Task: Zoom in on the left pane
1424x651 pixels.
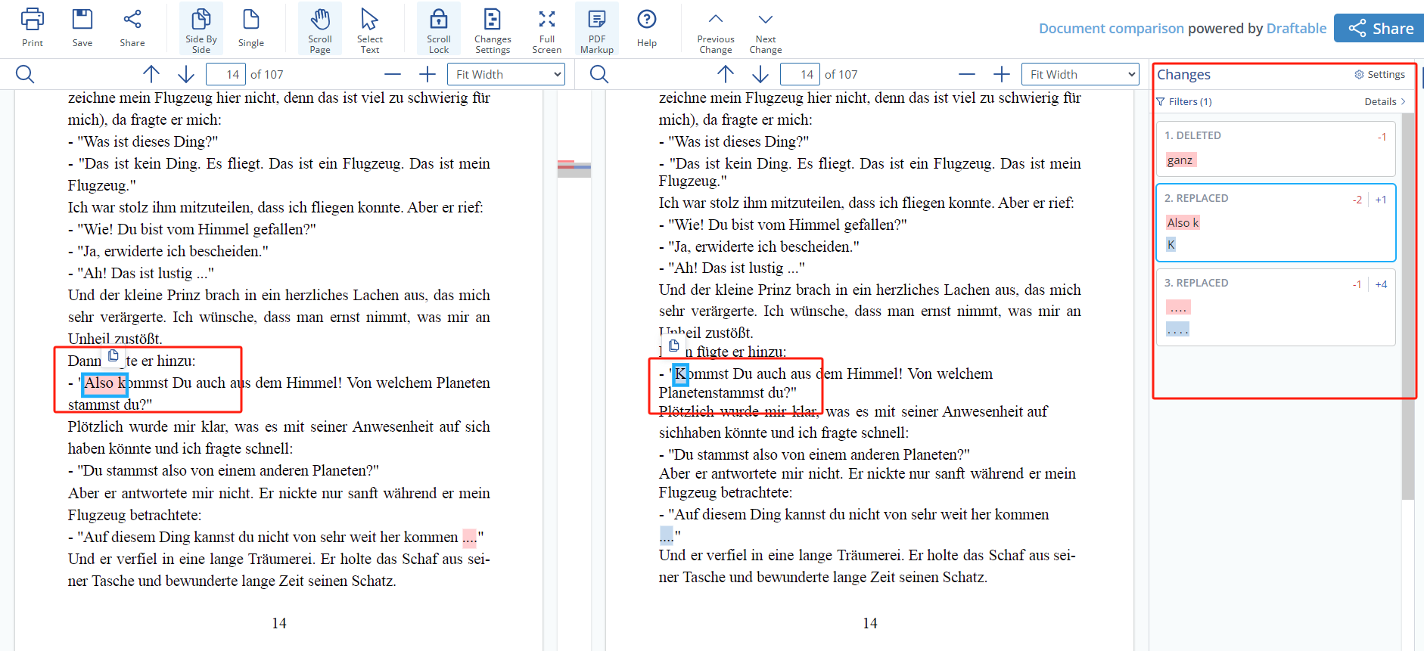Action: point(428,74)
